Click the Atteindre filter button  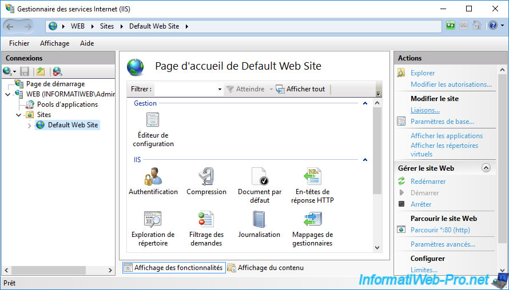point(246,89)
